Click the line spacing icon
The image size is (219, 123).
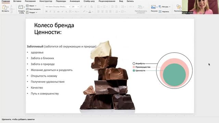[x=123, y=6]
